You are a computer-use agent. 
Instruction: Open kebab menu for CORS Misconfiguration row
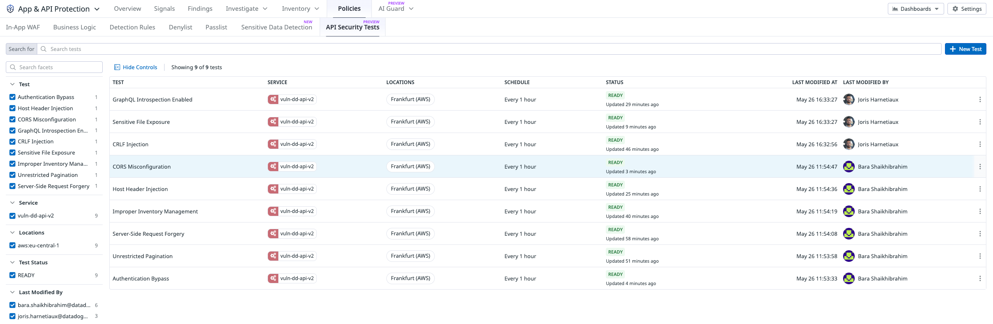[x=980, y=167]
